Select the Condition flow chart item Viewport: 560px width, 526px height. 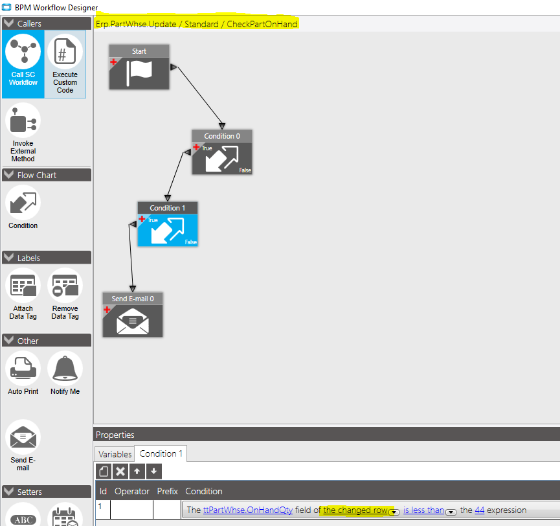click(x=23, y=207)
